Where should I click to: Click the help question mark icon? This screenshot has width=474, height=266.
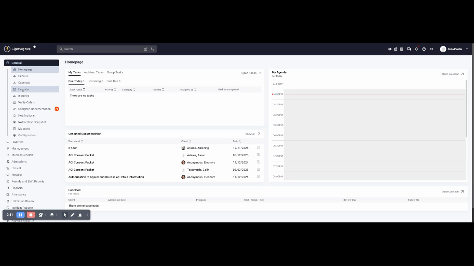pos(424,49)
